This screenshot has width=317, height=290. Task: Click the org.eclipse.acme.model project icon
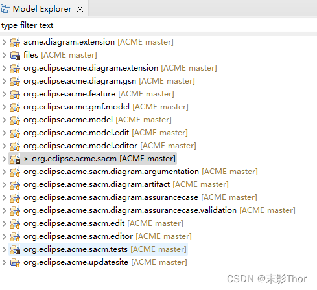tap(15, 120)
